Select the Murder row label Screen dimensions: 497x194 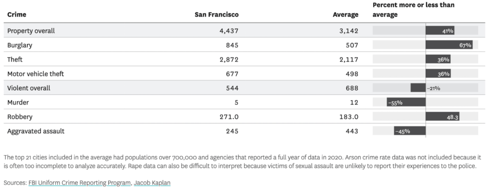click(x=17, y=103)
